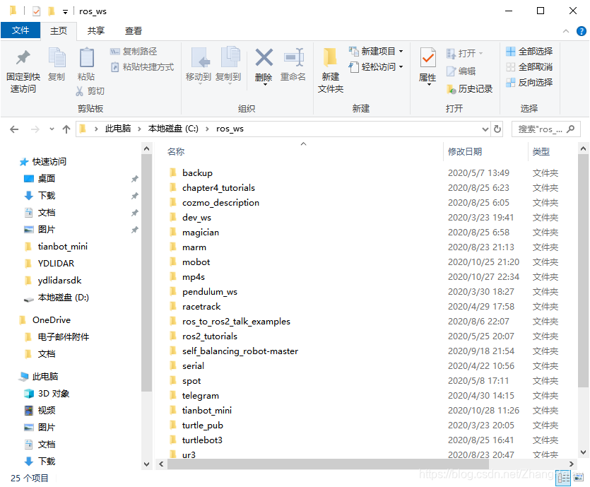
Task: Open Properties (属性) icon
Action: point(427,57)
